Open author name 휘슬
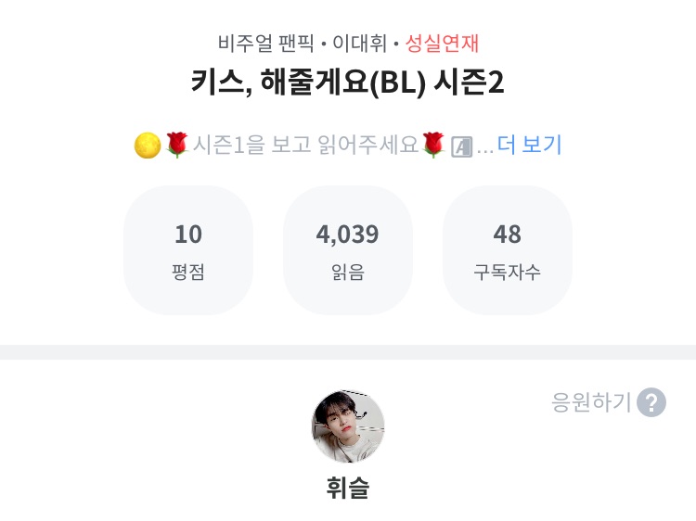This screenshot has width=696, height=521. coord(348,488)
